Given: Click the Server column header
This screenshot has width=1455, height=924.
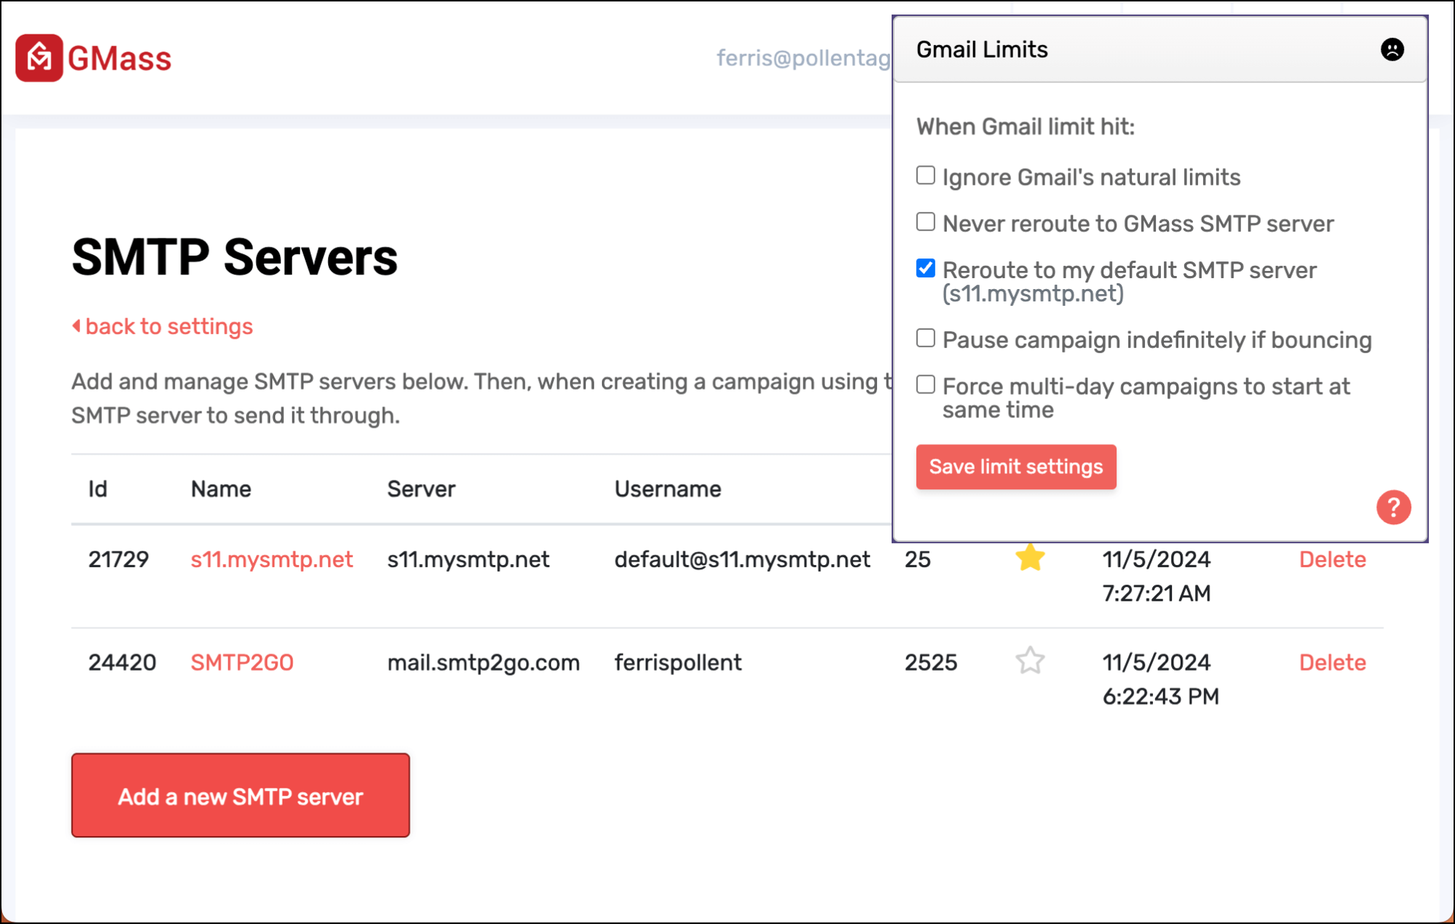Looking at the screenshot, I should [x=421, y=489].
